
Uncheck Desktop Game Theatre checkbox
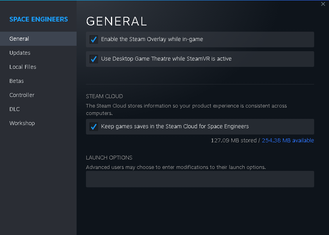point(94,59)
